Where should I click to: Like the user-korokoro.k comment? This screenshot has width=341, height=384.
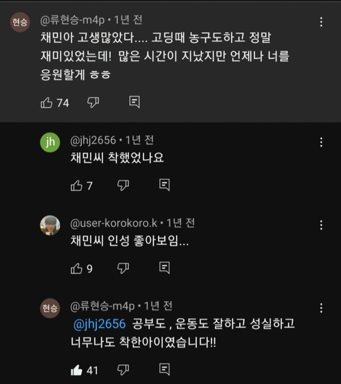(x=77, y=268)
